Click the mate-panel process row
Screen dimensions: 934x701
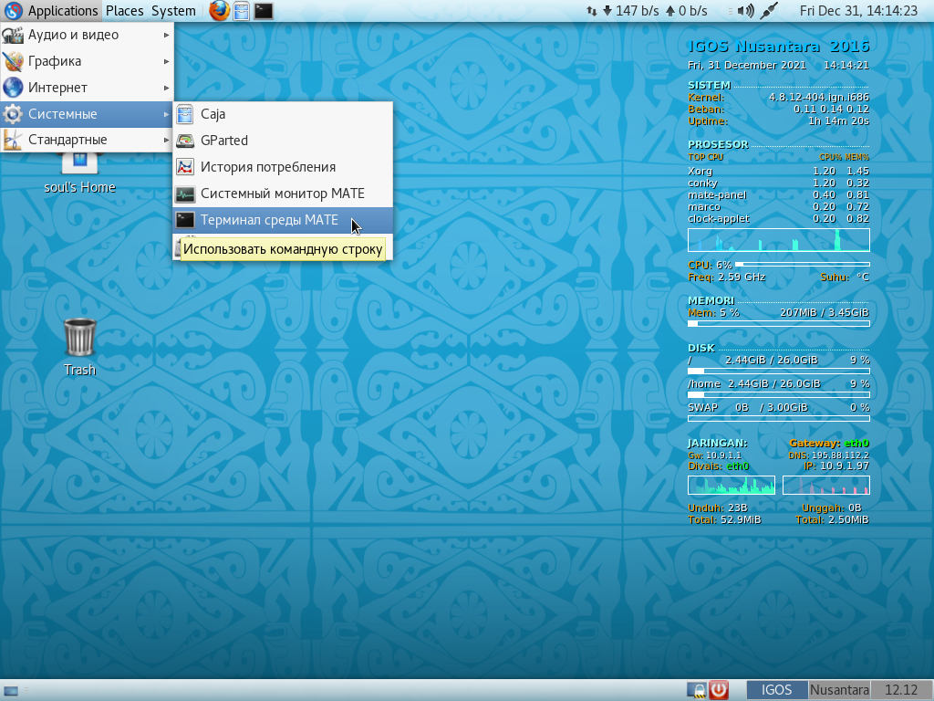tap(779, 195)
